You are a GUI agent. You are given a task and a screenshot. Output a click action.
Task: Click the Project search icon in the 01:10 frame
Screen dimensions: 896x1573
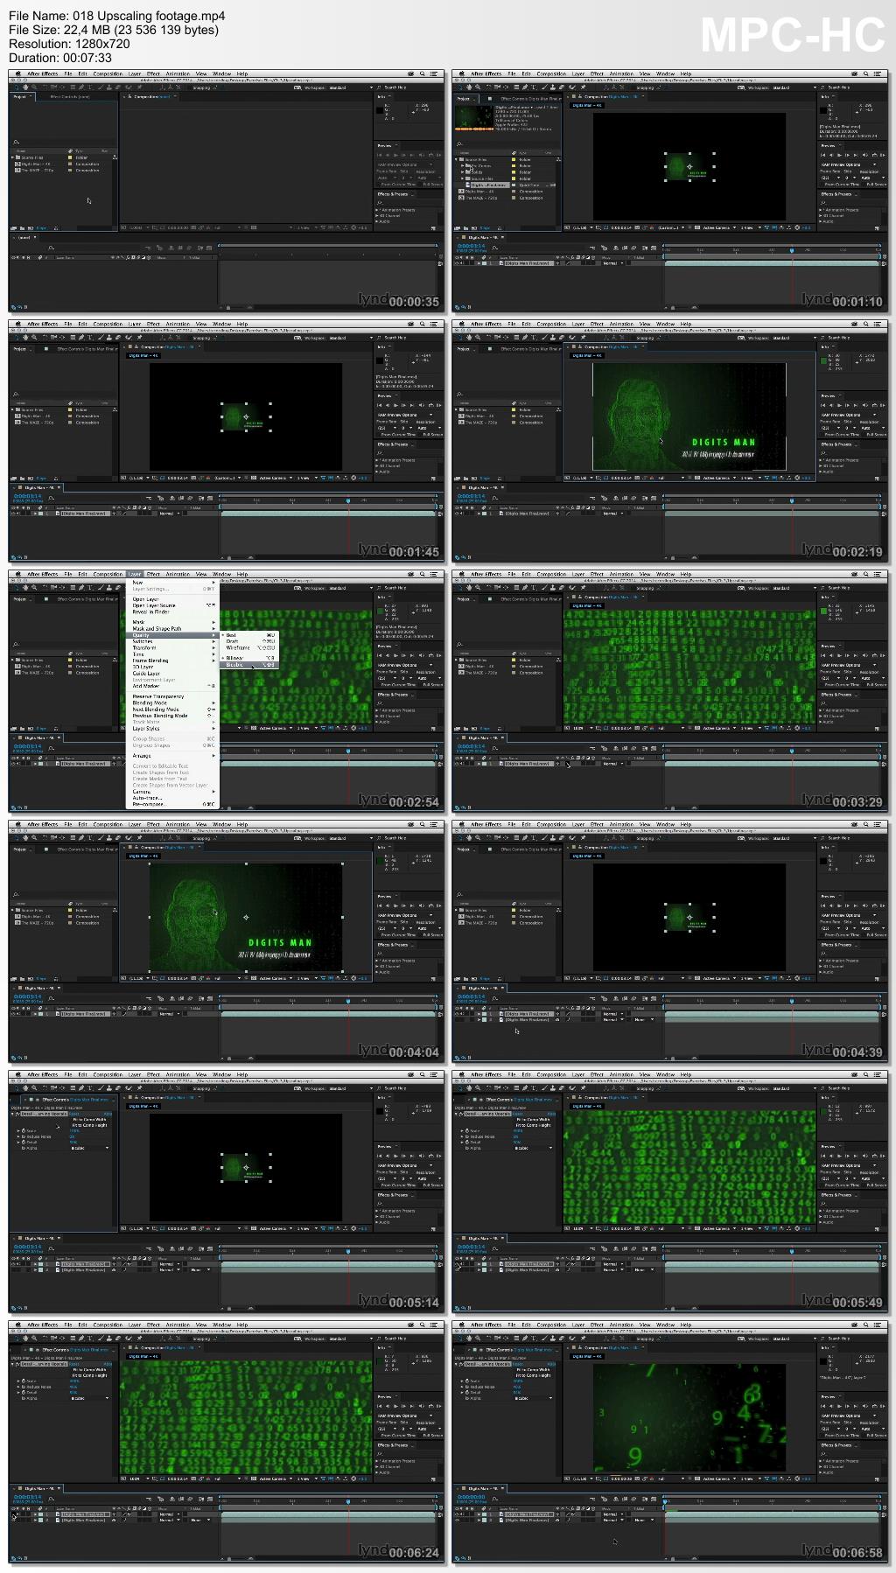pyautogui.click(x=459, y=144)
